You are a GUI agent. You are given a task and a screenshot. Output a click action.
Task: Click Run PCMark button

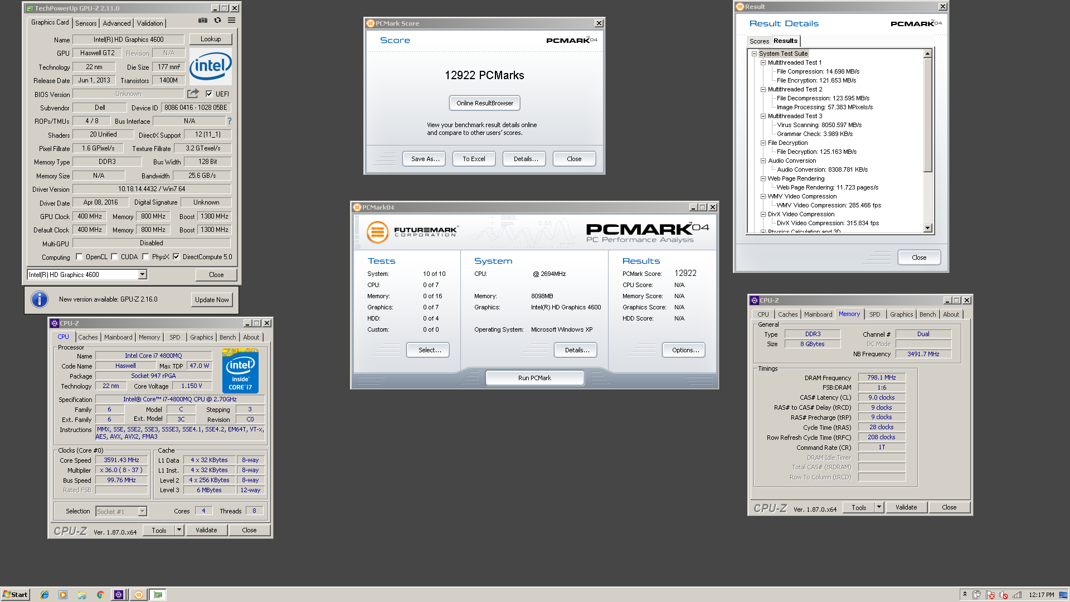(x=534, y=378)
